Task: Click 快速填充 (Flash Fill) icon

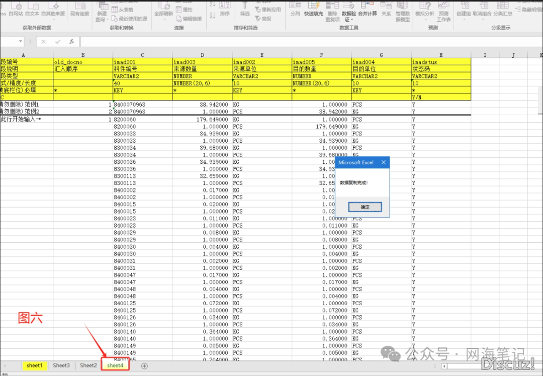Action: point(314,10)
